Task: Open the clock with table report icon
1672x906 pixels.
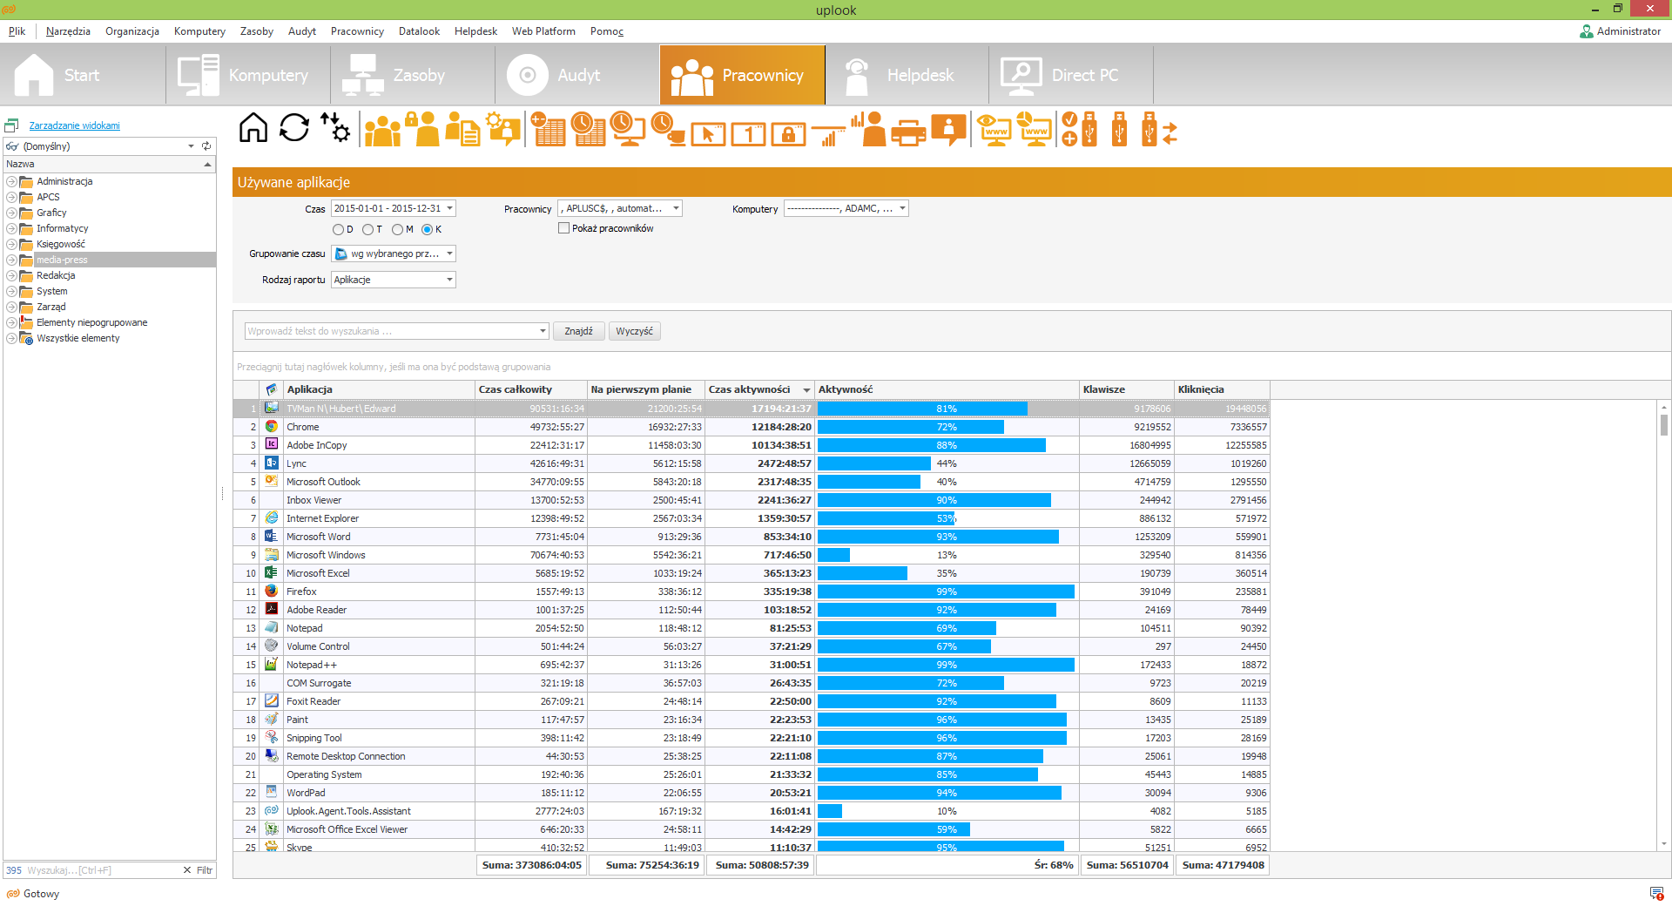Action: (588, 129)
